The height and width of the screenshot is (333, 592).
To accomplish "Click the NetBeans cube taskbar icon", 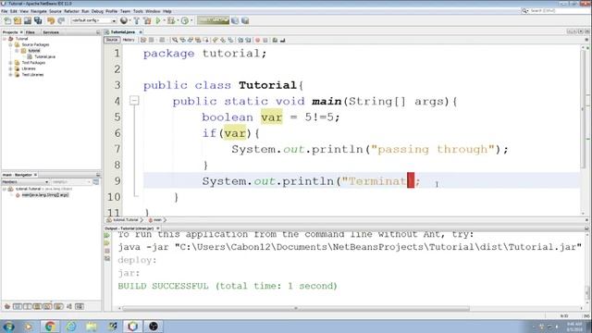I will tap(132, 327).
